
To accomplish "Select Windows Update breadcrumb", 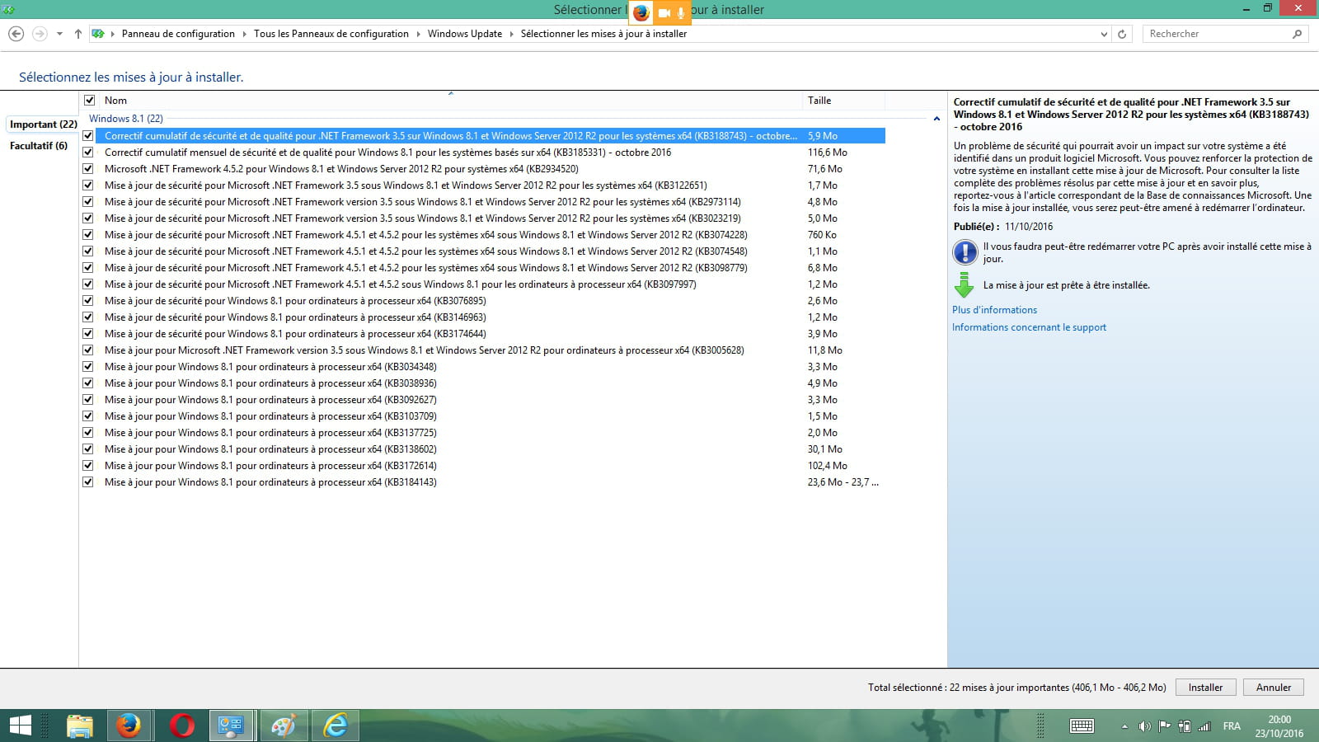I will pos(465,34).
